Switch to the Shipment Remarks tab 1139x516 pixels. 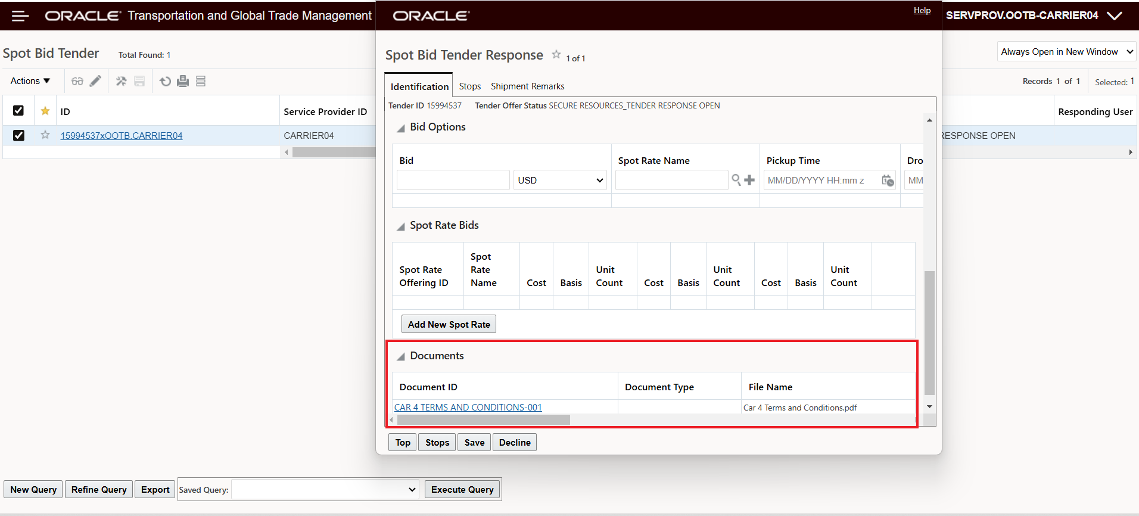528,86
